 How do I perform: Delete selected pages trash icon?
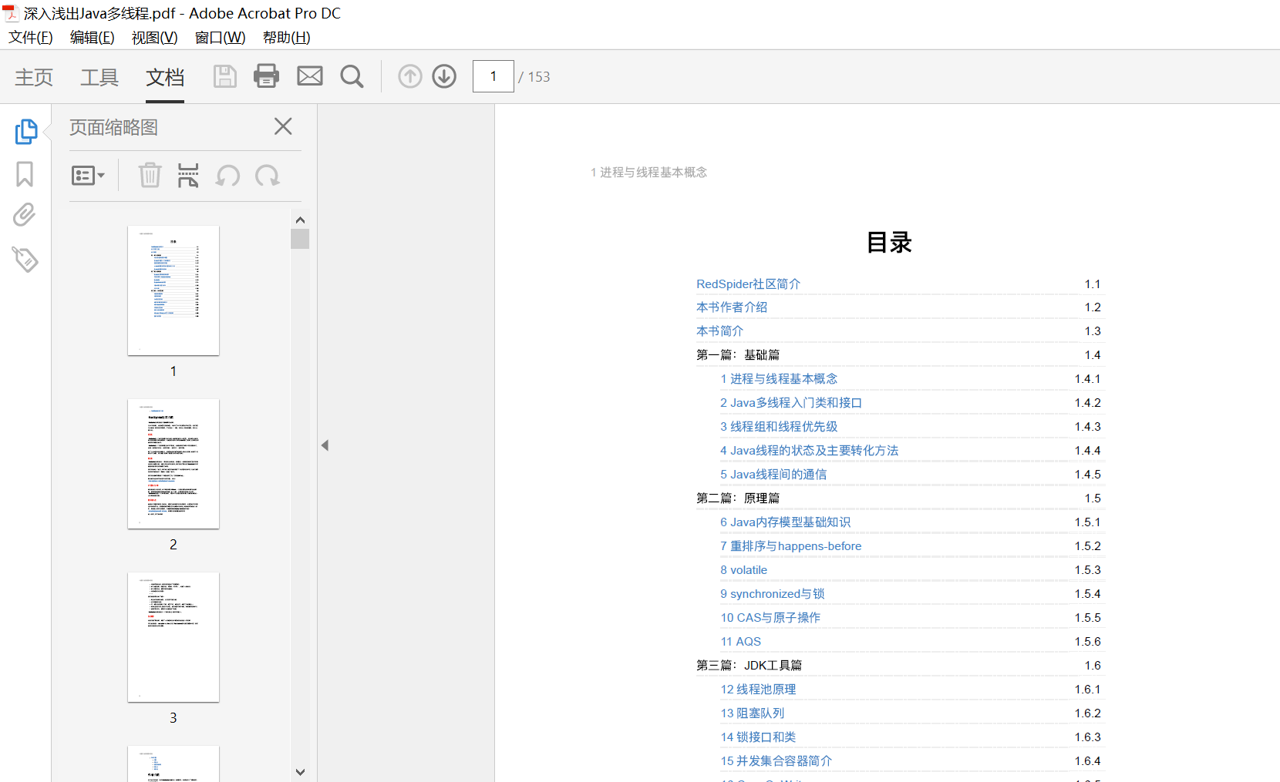(150, 176)
